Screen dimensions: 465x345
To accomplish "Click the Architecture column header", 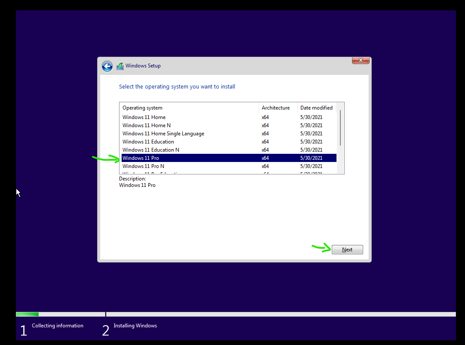I will tap(278, 108).
